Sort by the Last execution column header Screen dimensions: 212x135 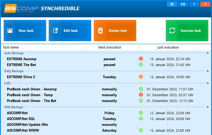(x=168, y=47)
